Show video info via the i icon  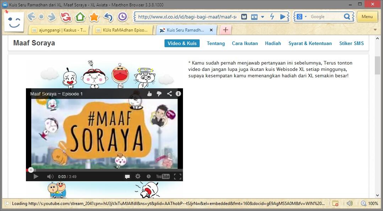(x=178, y=94)
